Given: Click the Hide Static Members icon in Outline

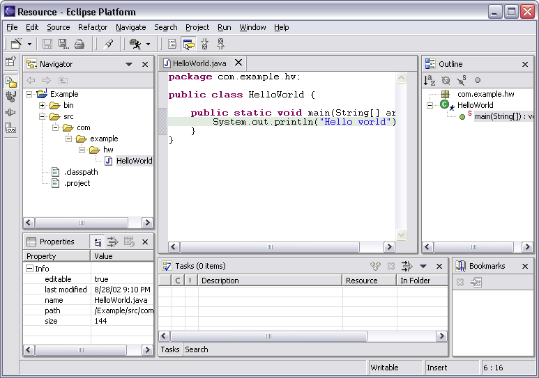Looking at the screenshot, I should coord(462,80).
